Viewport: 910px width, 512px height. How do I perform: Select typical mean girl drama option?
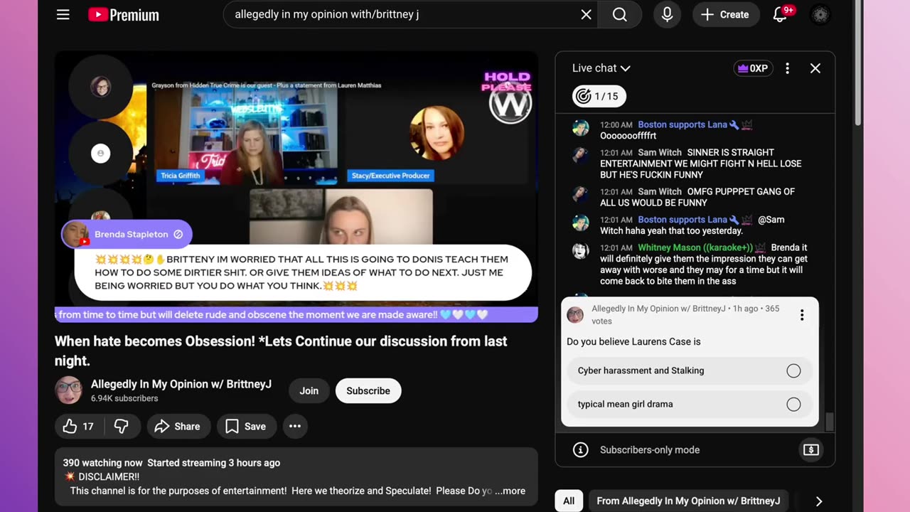690,404
